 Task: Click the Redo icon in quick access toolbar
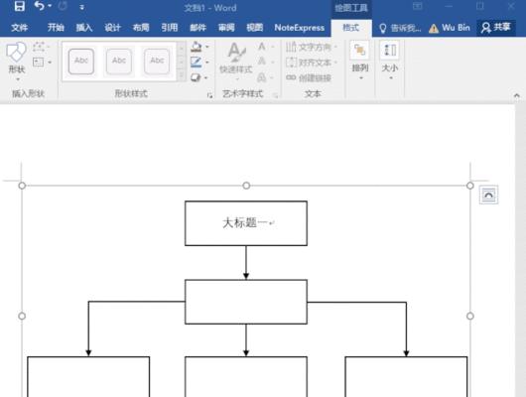tap(63, 6)
